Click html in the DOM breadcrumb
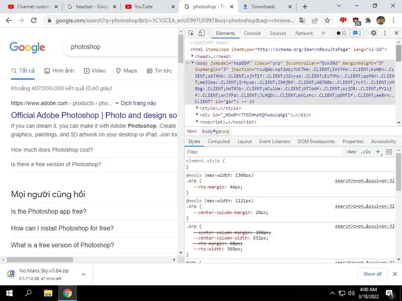The height and width of the screenshot is (301, 402). point(192,131)
